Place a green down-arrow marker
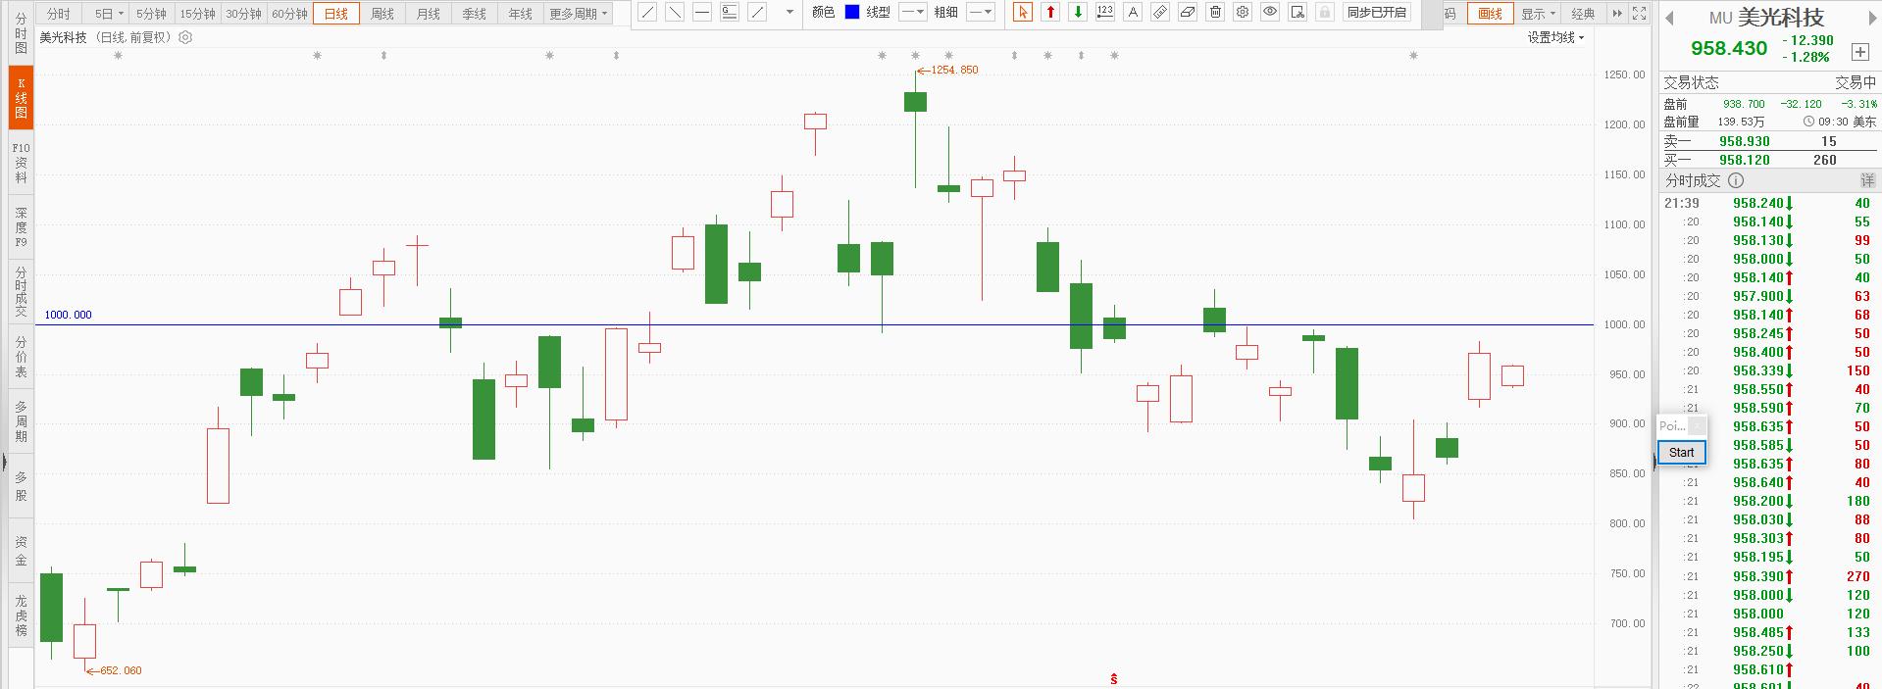1882x689 pixels. pyautogui.click(x=1078, y=12)
